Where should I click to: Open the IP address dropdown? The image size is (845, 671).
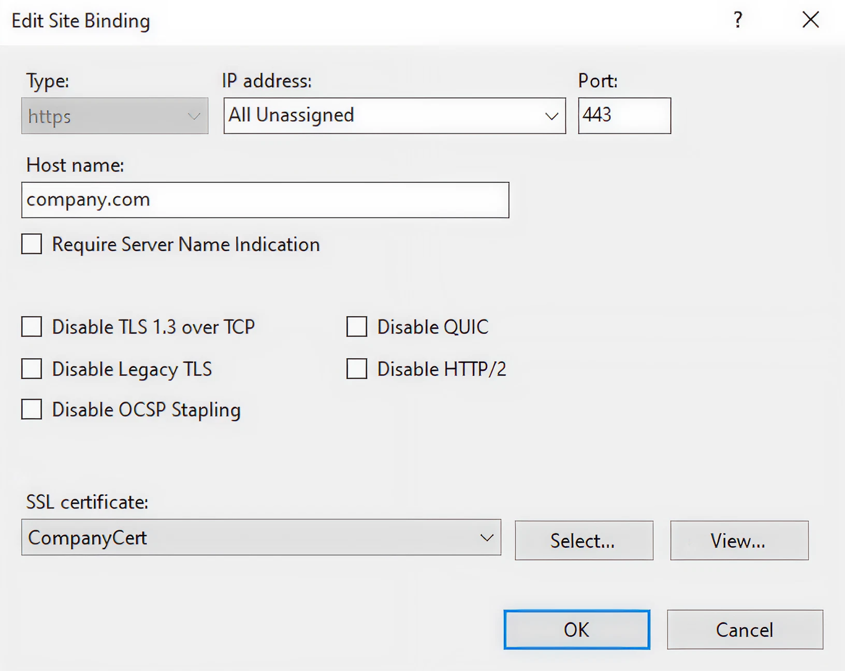point(395,116)
